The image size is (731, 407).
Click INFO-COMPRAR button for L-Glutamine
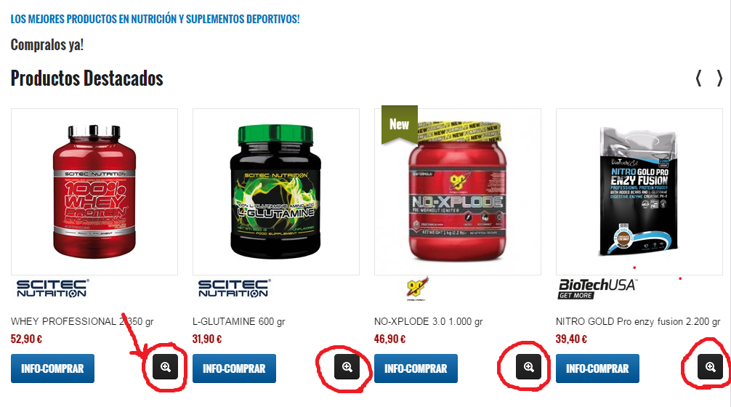pyautogui.click(x=234, y=368)
